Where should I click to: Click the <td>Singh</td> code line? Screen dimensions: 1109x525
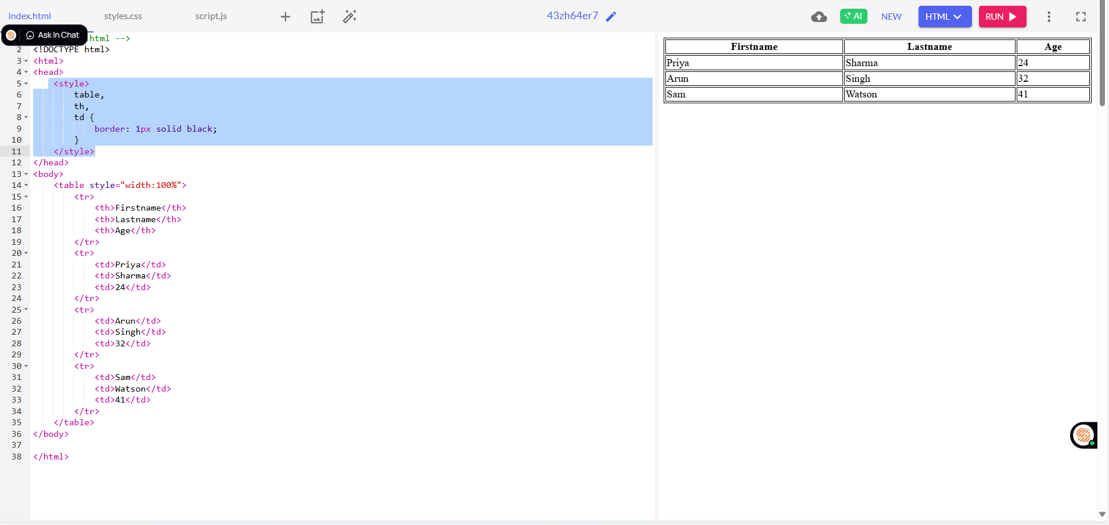pyautogui.click(x=130, y=332)
